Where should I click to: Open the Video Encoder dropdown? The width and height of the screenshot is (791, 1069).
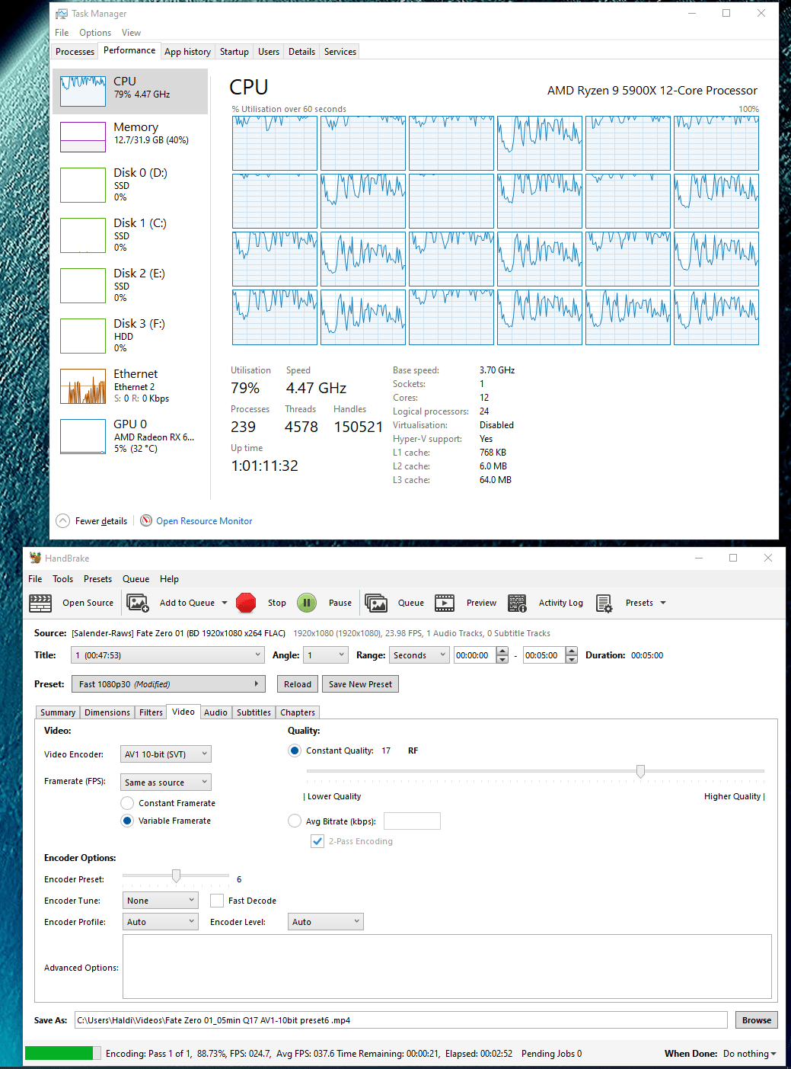coord(165,754)
